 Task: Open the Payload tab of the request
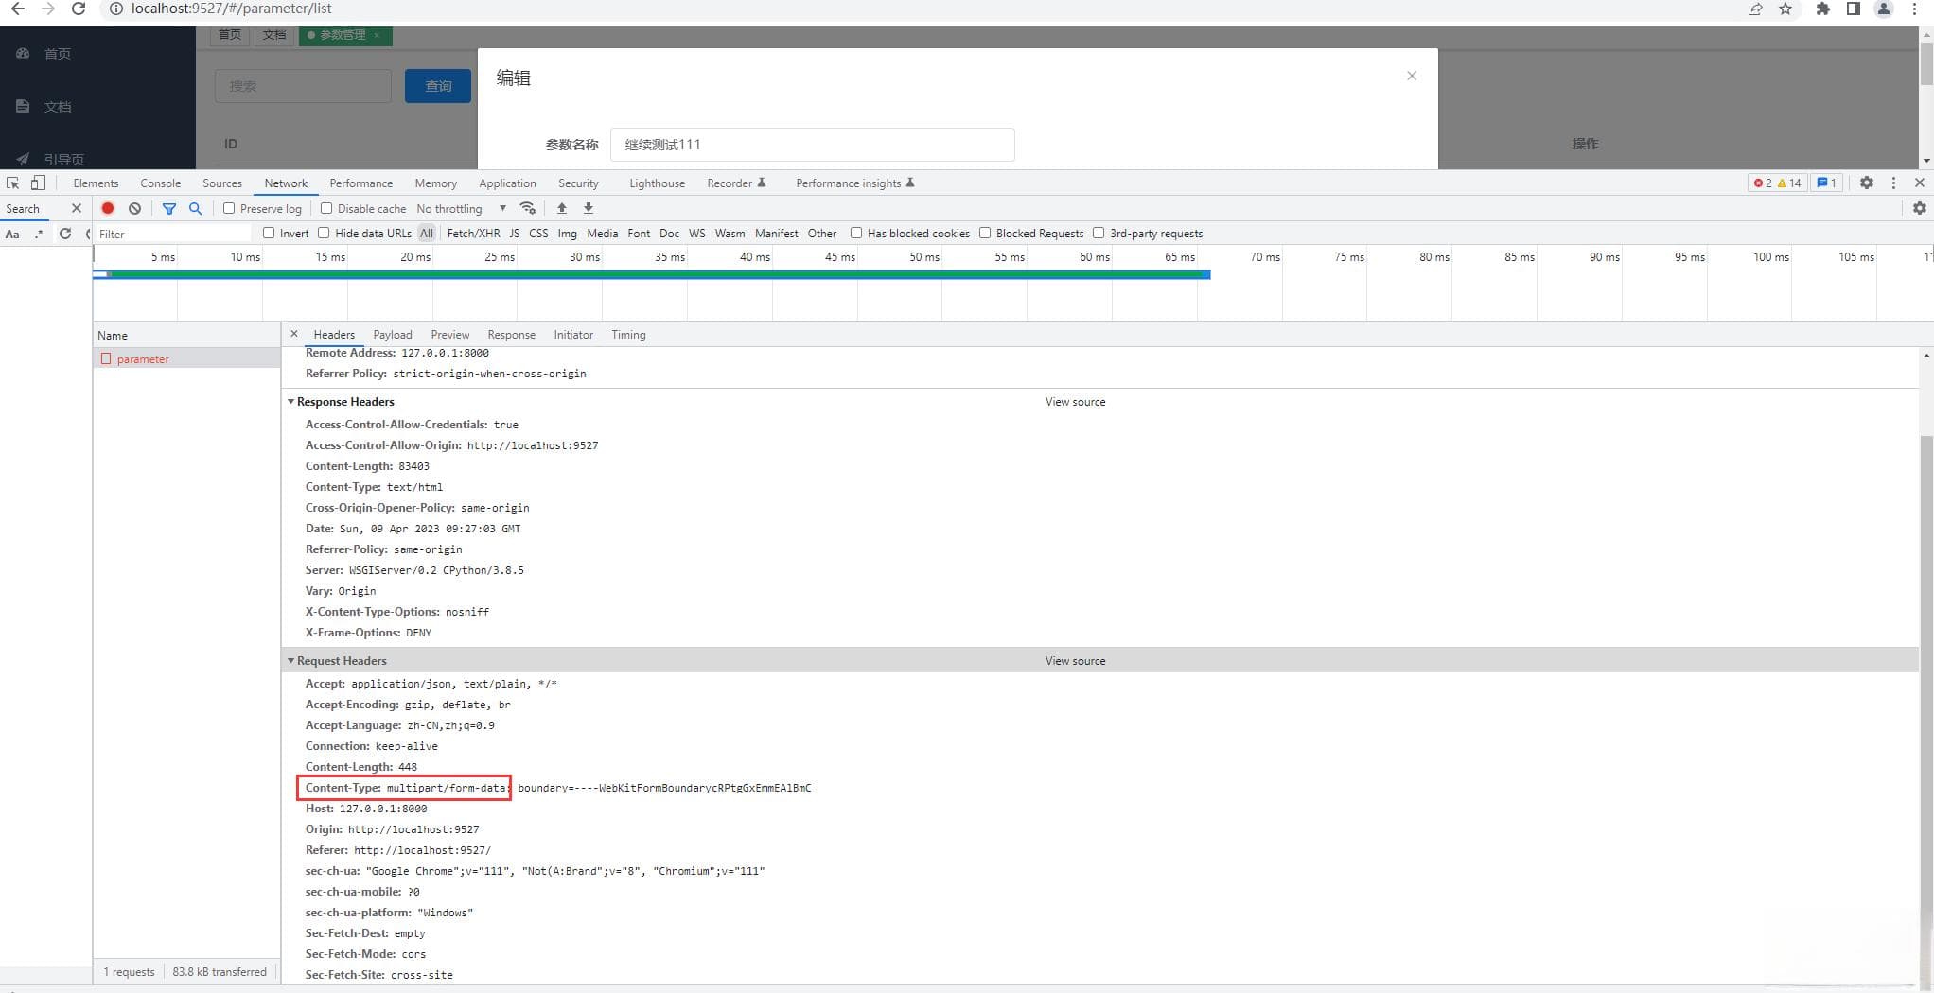(393, 335)
